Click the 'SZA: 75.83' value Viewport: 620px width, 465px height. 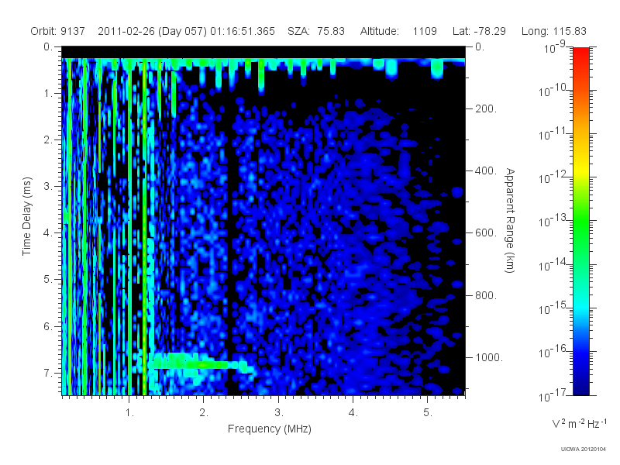[316, 31]
